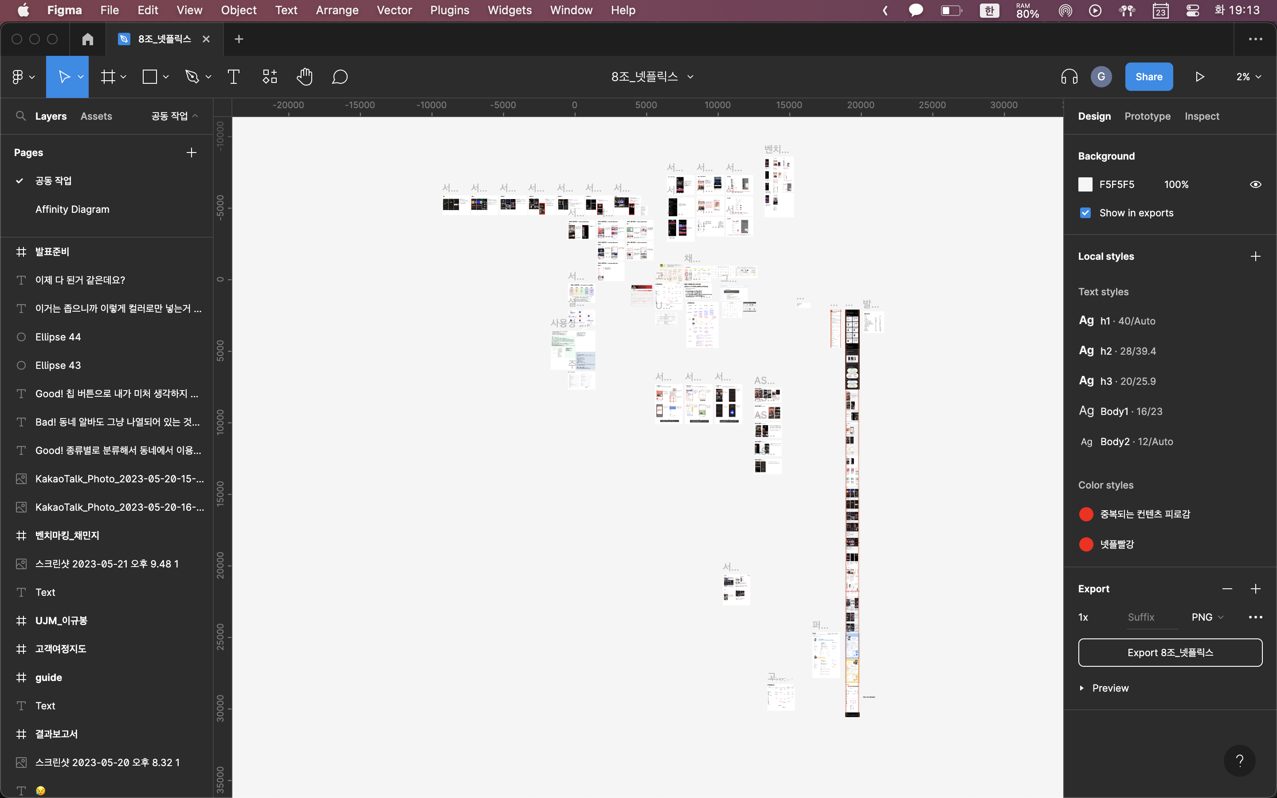Click the 넷플빨강 red color style swatch

(1086, 544)
